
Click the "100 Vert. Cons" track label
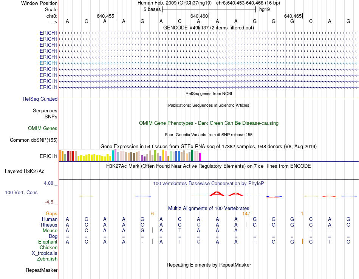[x=21, y=193]
